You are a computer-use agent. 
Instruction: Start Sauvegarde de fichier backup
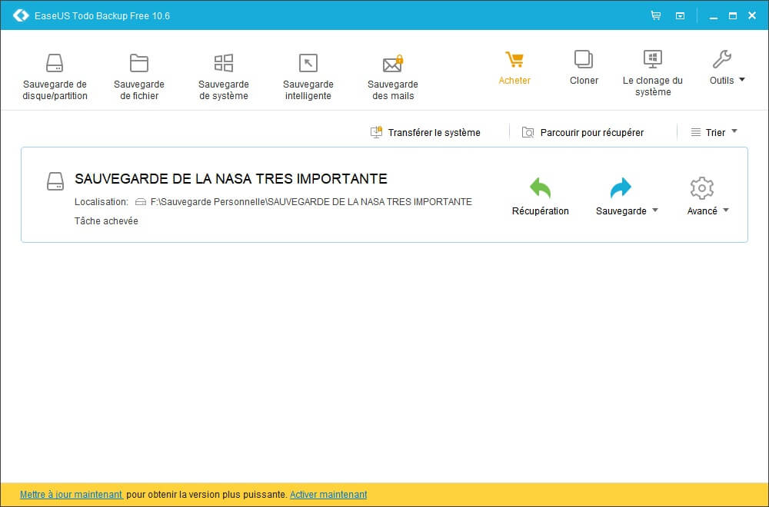(138, 76)
